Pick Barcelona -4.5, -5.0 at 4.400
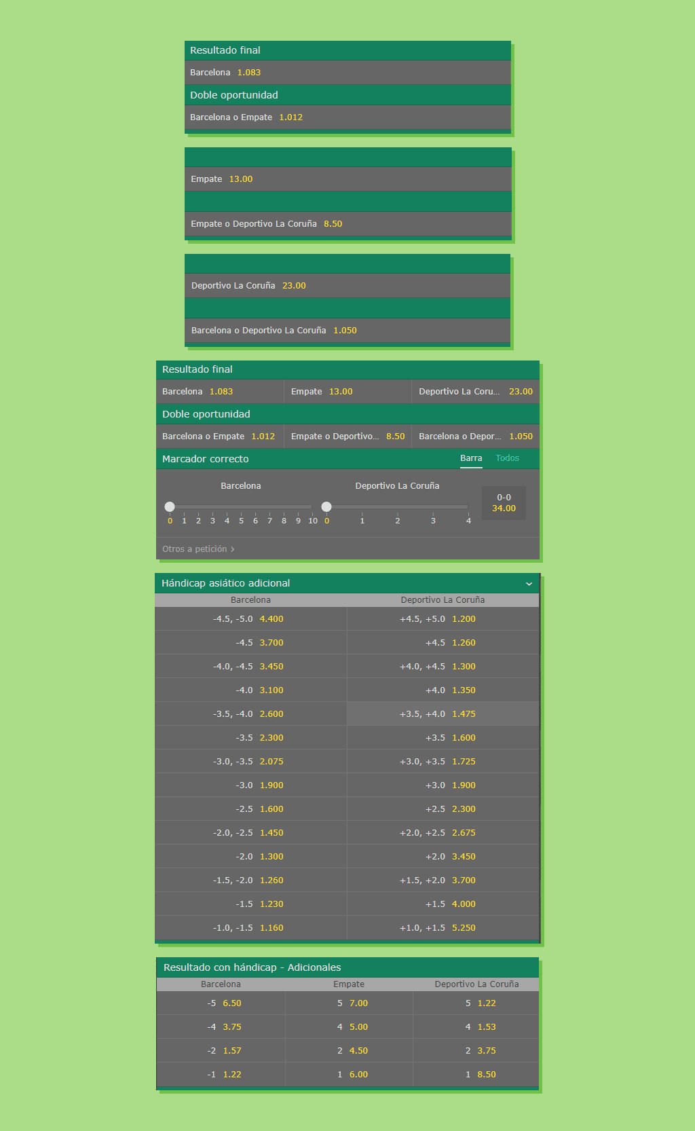 (251, 619)
